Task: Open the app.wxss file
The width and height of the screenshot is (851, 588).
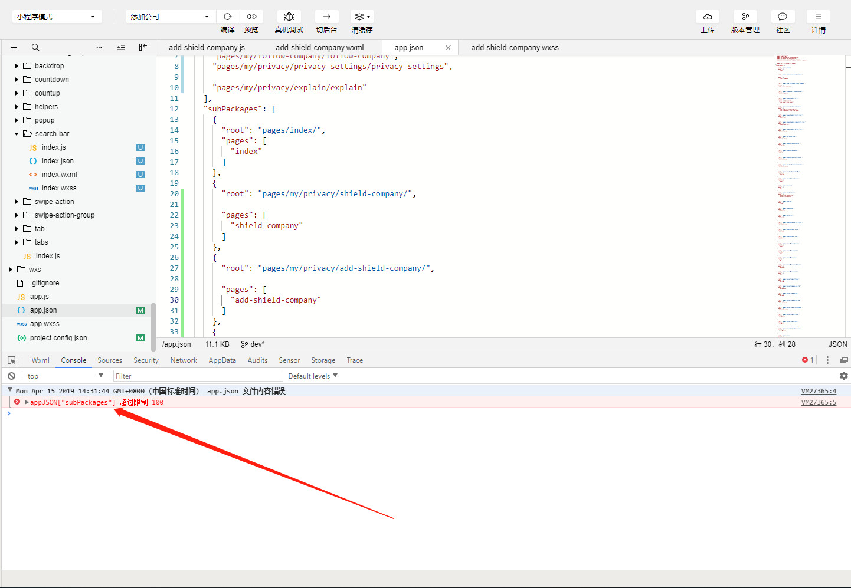Action: pos(45,324)
